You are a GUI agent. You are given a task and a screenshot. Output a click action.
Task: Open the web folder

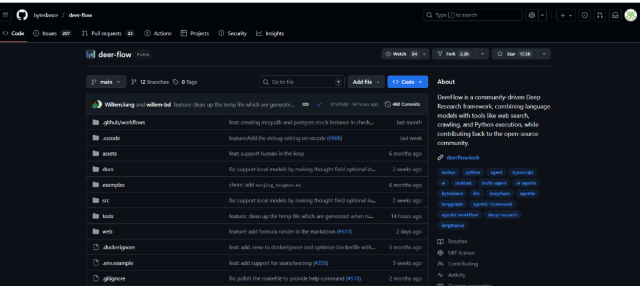(x=107, y=232)
